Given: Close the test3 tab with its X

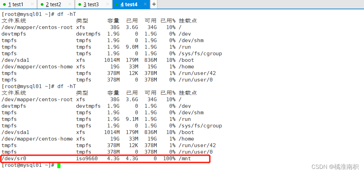Looking at the screenshot, I should pyautogui.click(x=107, y=4).
